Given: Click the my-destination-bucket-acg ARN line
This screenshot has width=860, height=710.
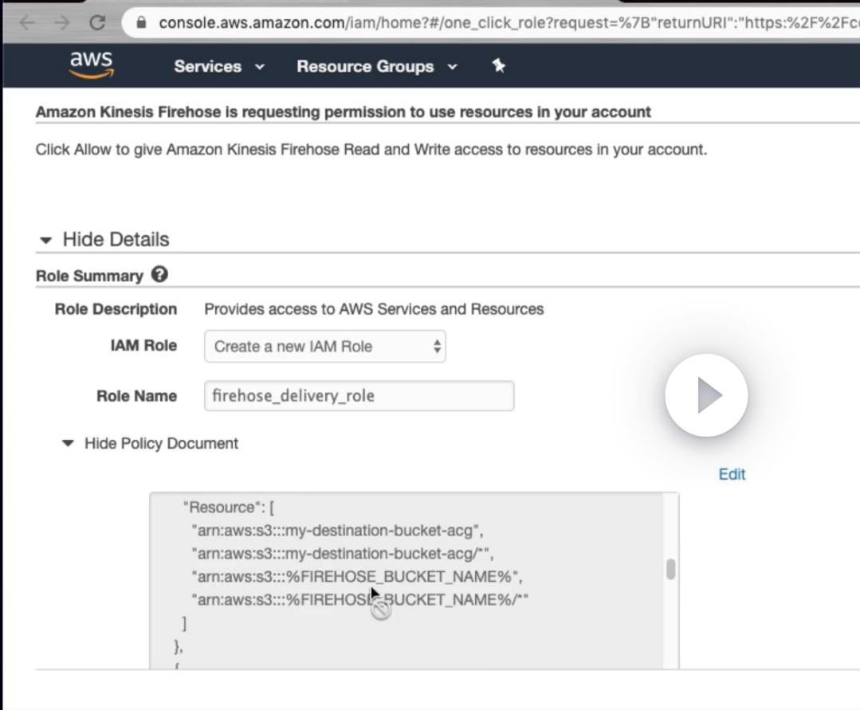Looking at the screenshot, I should [x=337, y=531].
